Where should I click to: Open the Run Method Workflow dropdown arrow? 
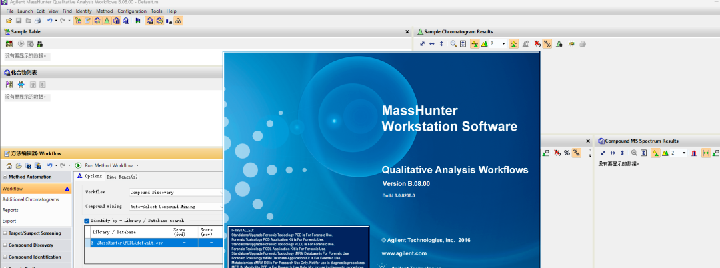(x=137, y=165)
